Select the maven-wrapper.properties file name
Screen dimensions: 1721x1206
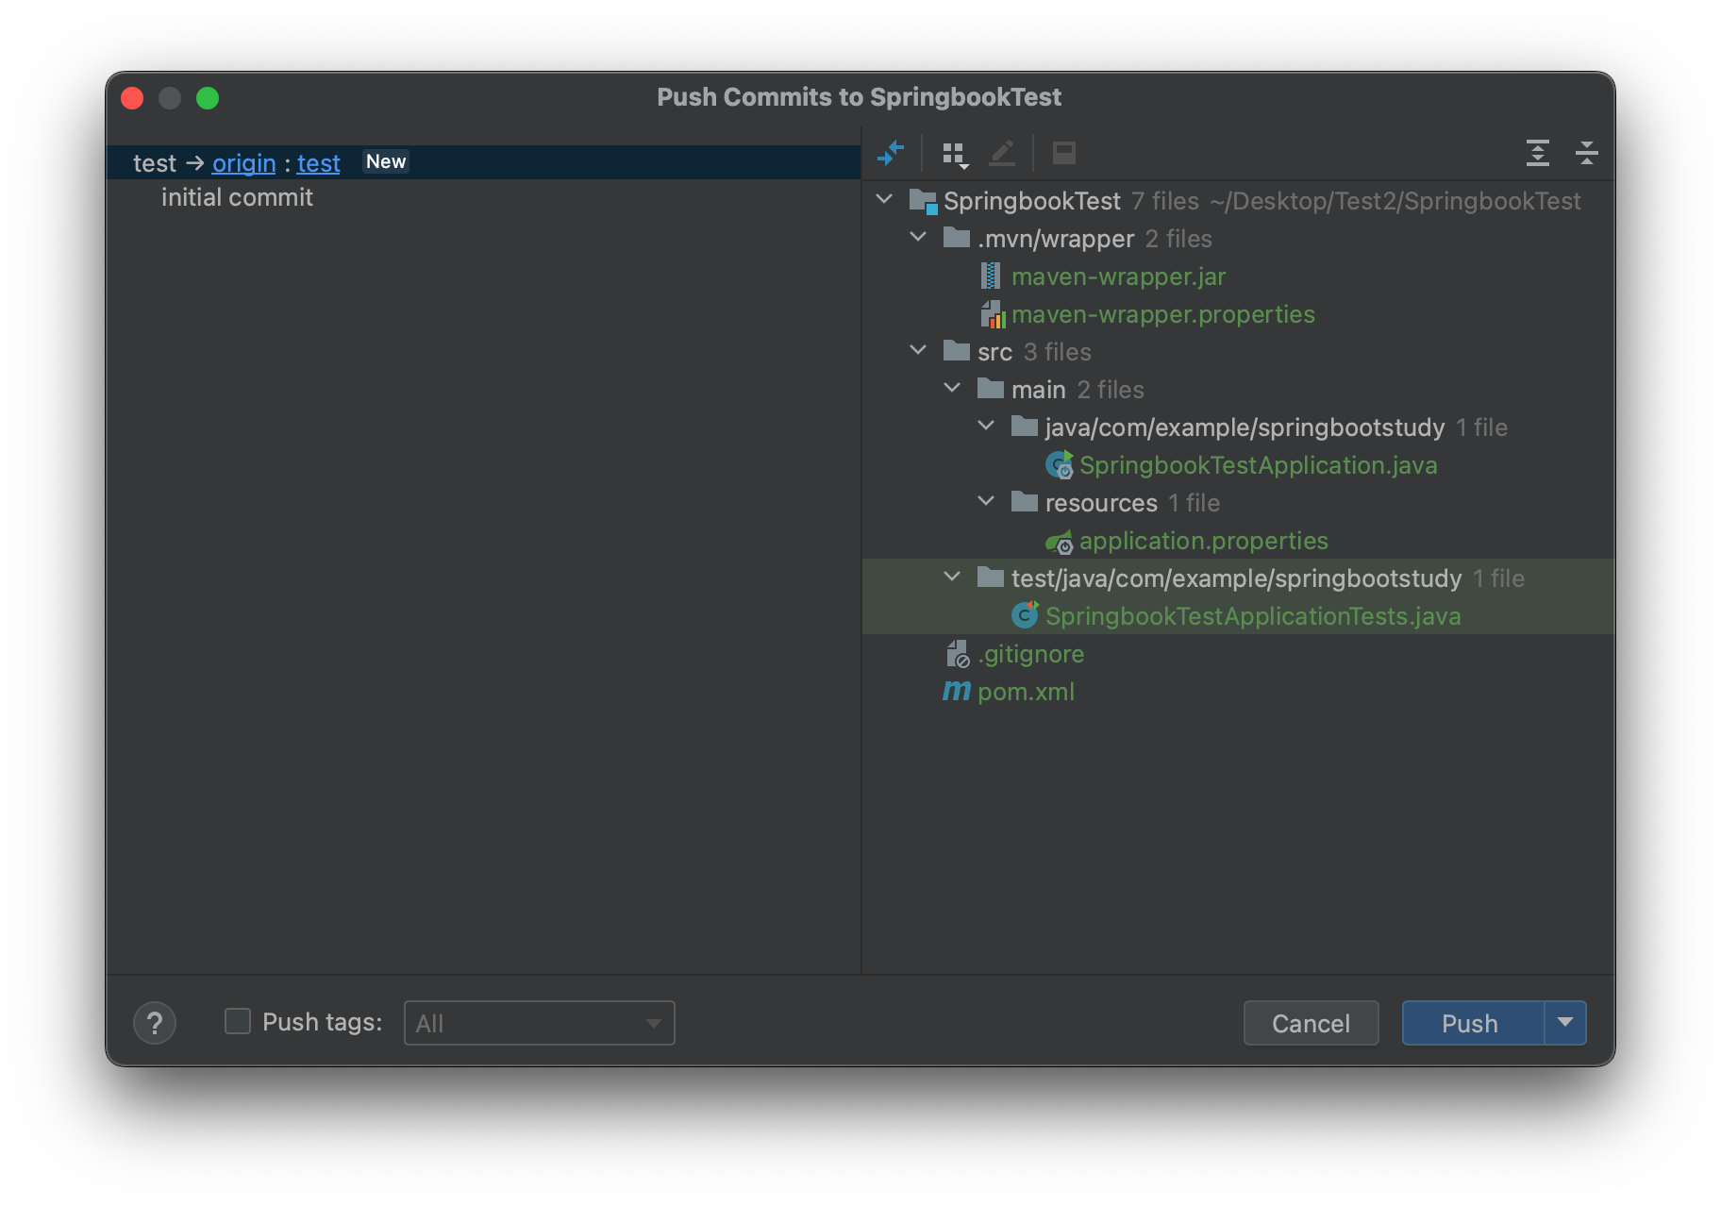point(1163,314)
